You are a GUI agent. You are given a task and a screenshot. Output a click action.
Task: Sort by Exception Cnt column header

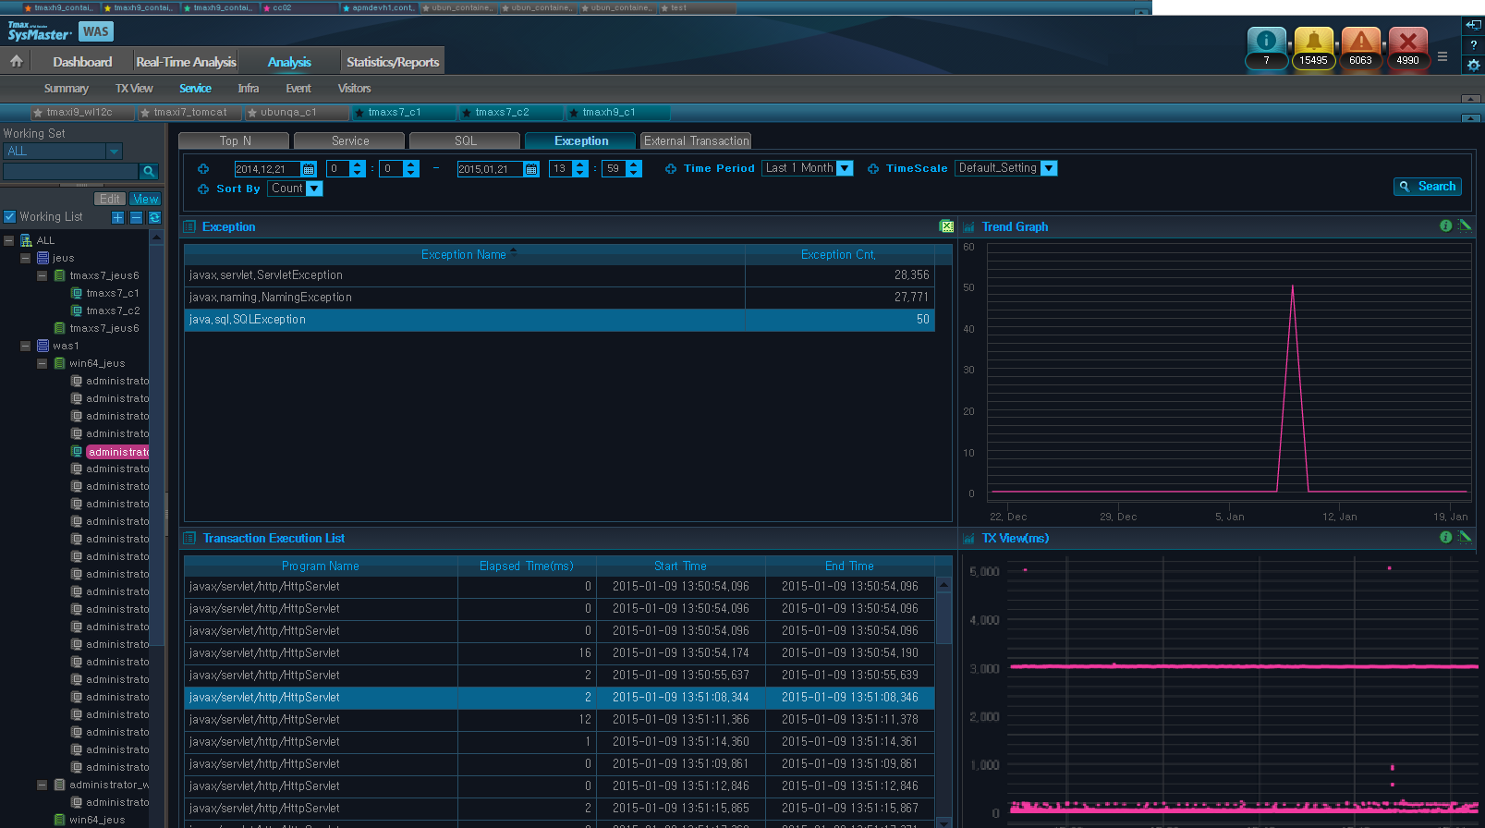839,254
